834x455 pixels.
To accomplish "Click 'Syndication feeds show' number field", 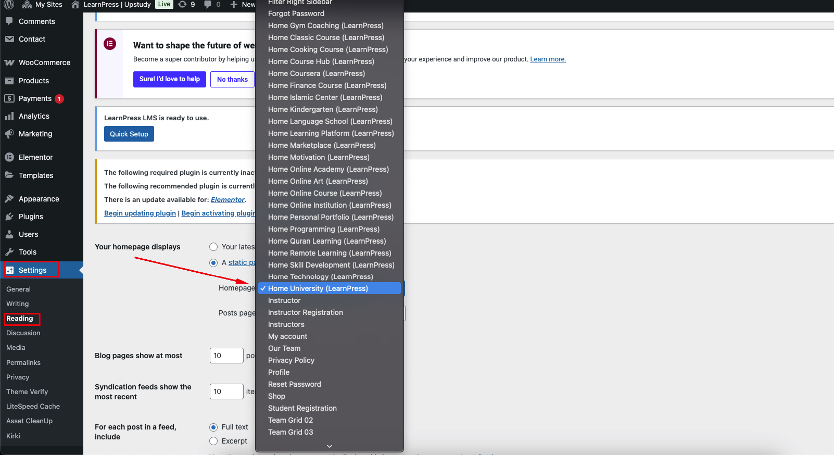I will click(226, 391).
